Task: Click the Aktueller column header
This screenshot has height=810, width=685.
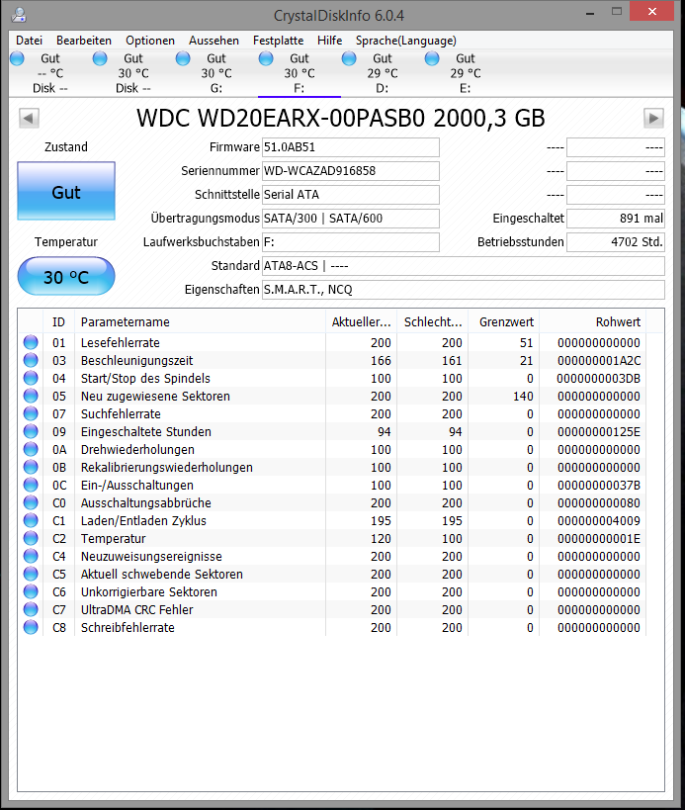Action: (362, 321)
